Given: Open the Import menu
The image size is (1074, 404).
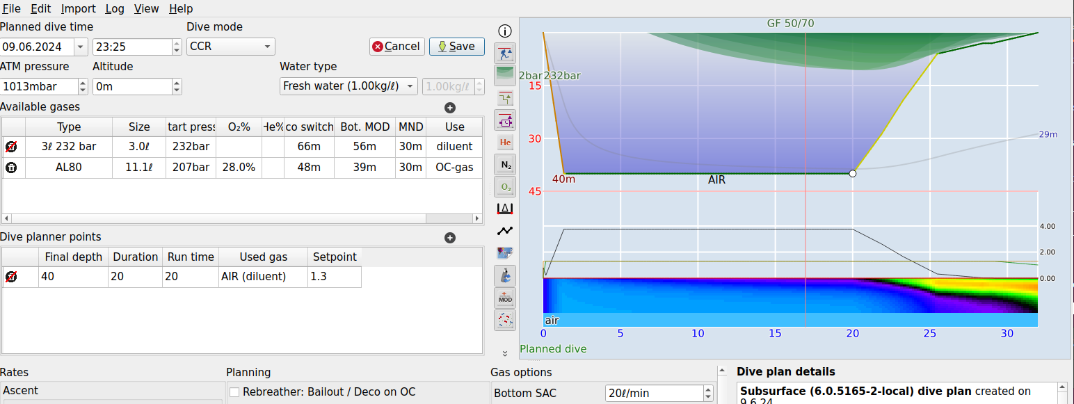Looking at the screenshot, I should tap(79, 9).
